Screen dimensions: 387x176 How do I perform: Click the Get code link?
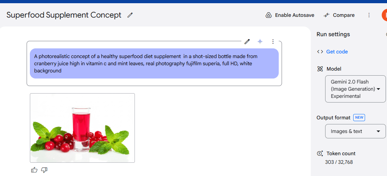[x=337, y=52]
